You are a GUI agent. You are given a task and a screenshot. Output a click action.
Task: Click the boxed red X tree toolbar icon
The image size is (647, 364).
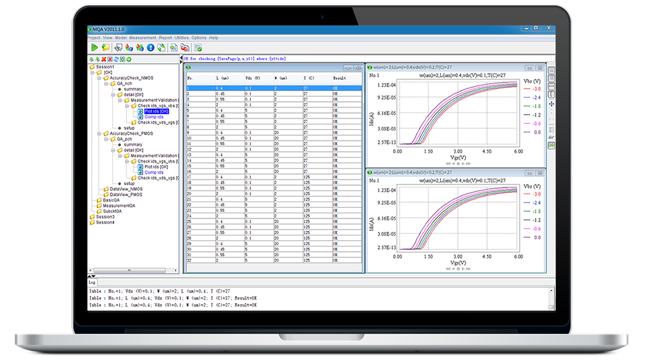tap(110, 59)
